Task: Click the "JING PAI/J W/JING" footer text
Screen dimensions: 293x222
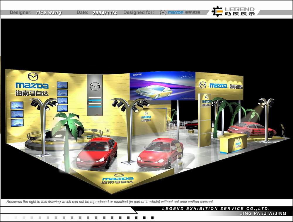Action: coord(263,213)
